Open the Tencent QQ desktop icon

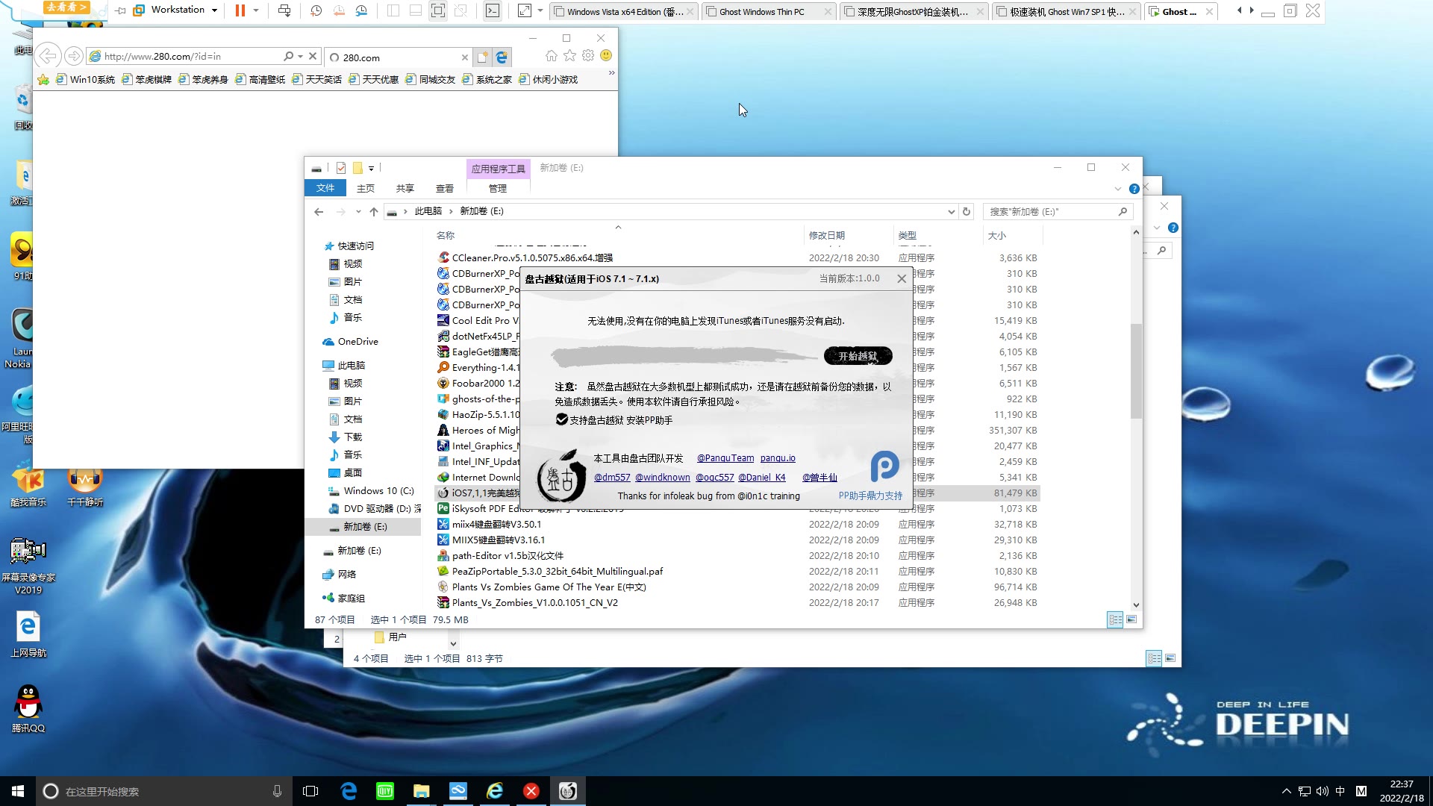click(x=28, y=709)
